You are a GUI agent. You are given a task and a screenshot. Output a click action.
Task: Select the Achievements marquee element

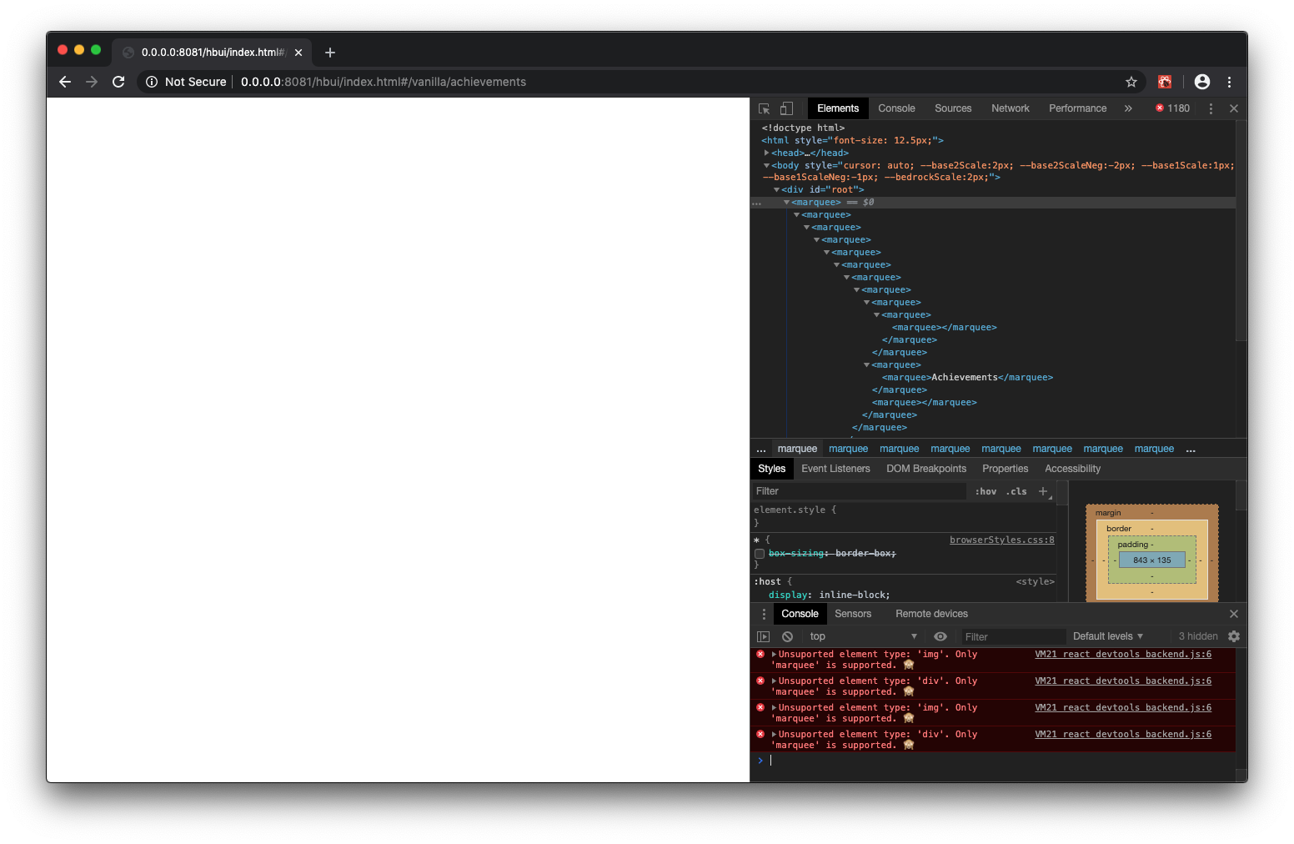(967, 378)
